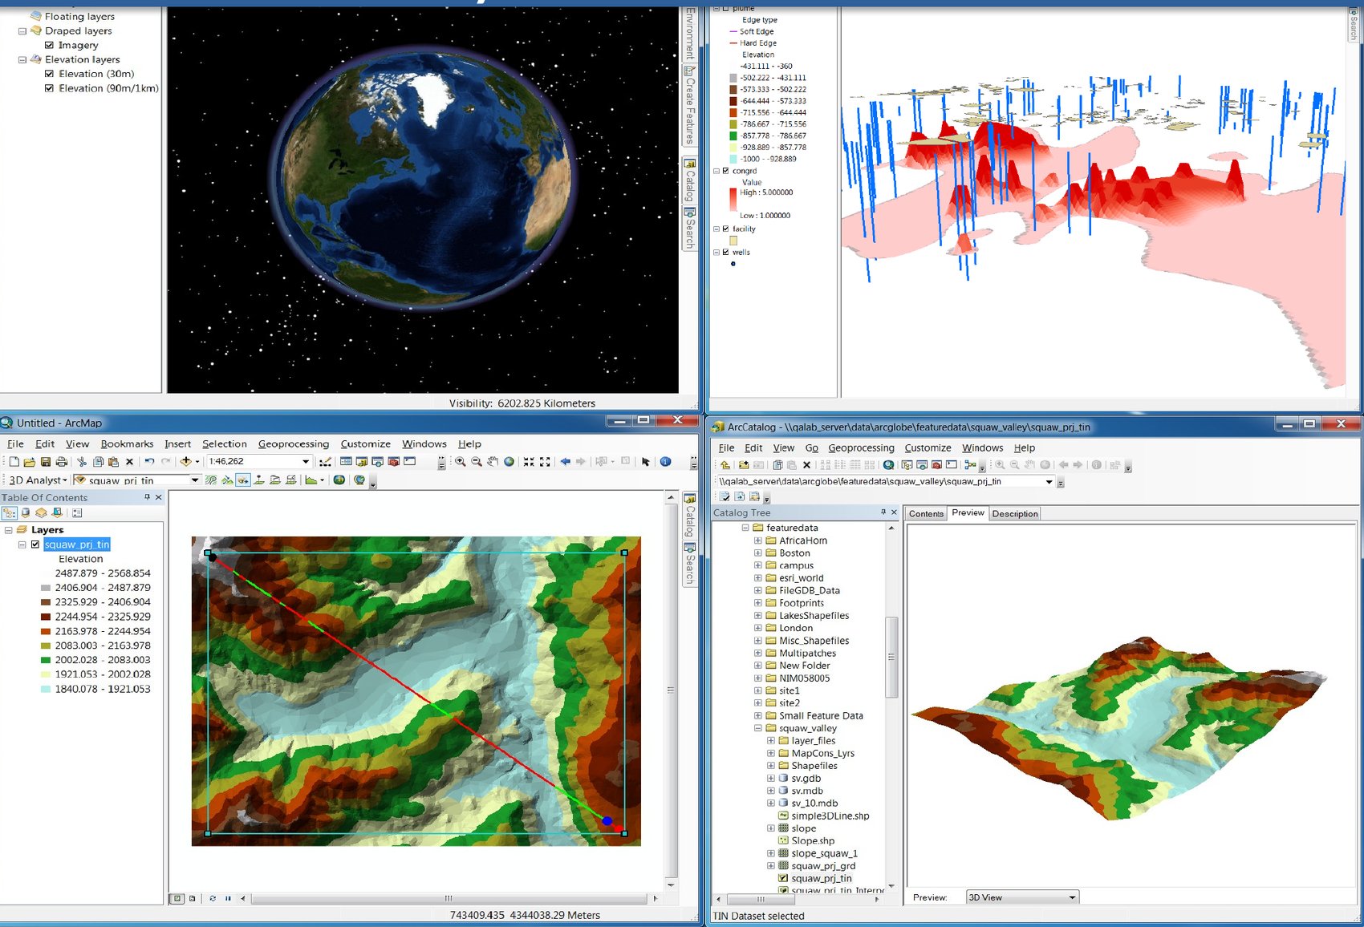Uncheck the Elevation (90m/1km) layer
This screenshot has height=927, width=1364.
tap(50, 88)
